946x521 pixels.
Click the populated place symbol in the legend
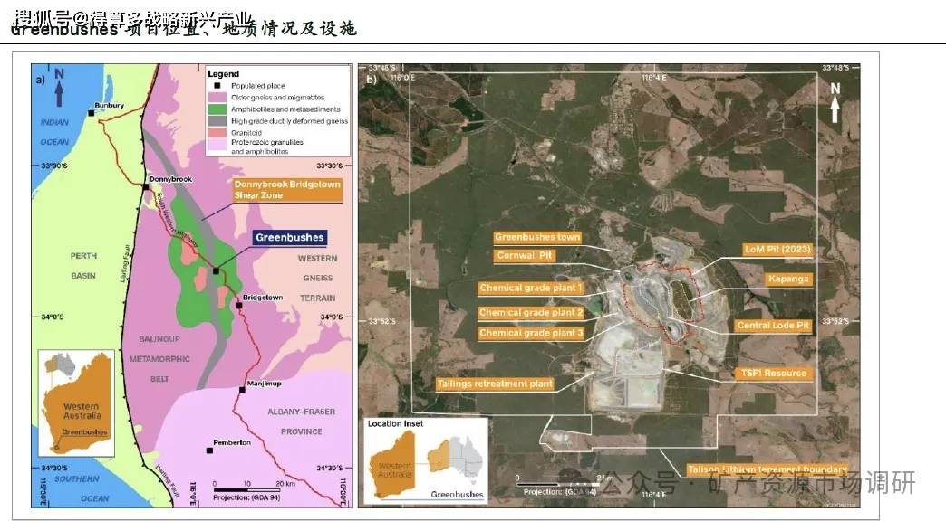click(x=217, y=86)
